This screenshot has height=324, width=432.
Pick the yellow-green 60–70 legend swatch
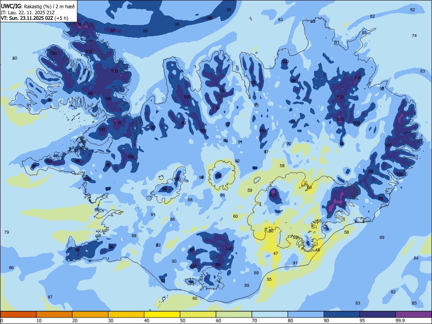[234, 314]
